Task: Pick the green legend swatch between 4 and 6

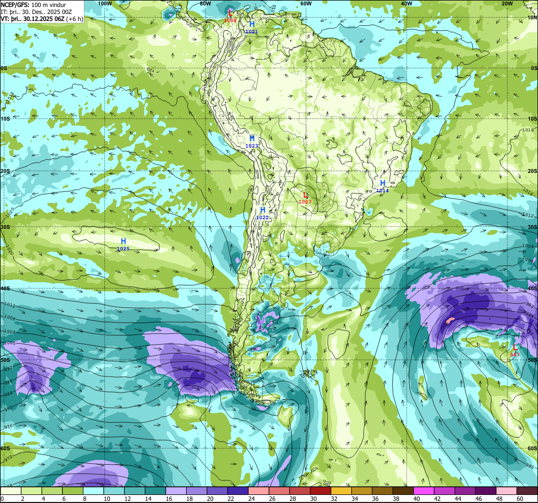Action: point(52,491)
